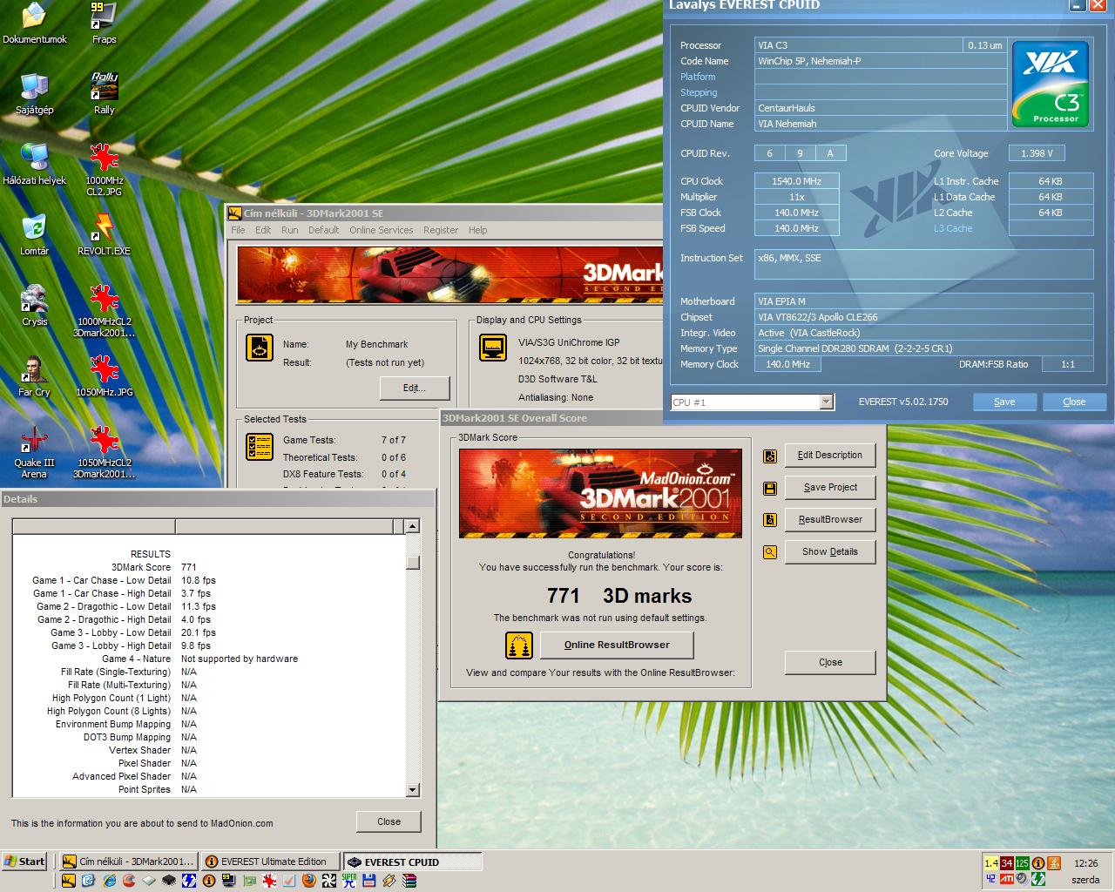Click the Show Details button

coord(830,552)
